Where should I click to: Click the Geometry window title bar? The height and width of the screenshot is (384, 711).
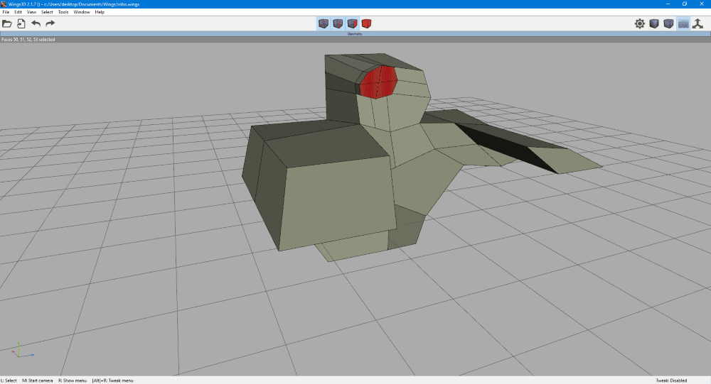355,34
